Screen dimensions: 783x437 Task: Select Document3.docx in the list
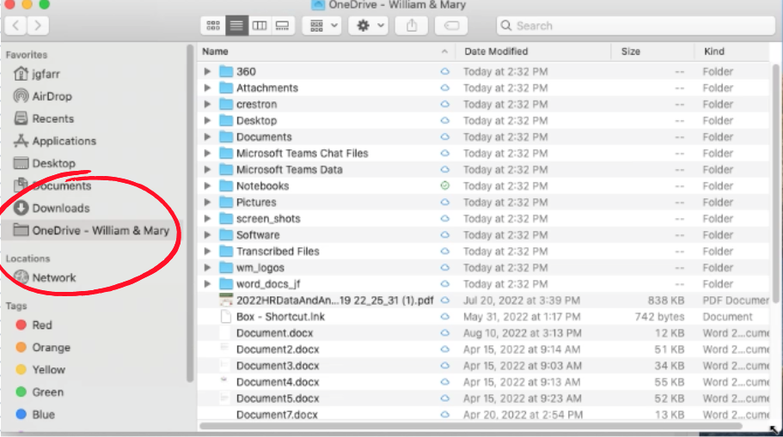pyautogui.click(x=278, y=366)
